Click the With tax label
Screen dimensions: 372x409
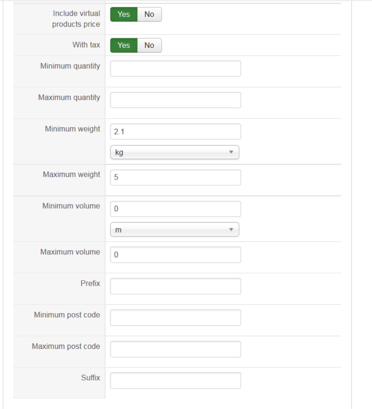pyautogui.click(x=86, y=45)
